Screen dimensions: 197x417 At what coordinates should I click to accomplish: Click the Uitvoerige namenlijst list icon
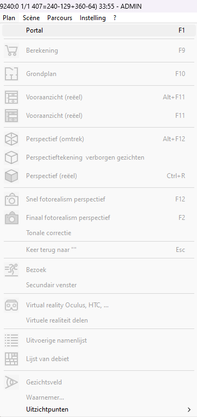click(x=11, y=340)
